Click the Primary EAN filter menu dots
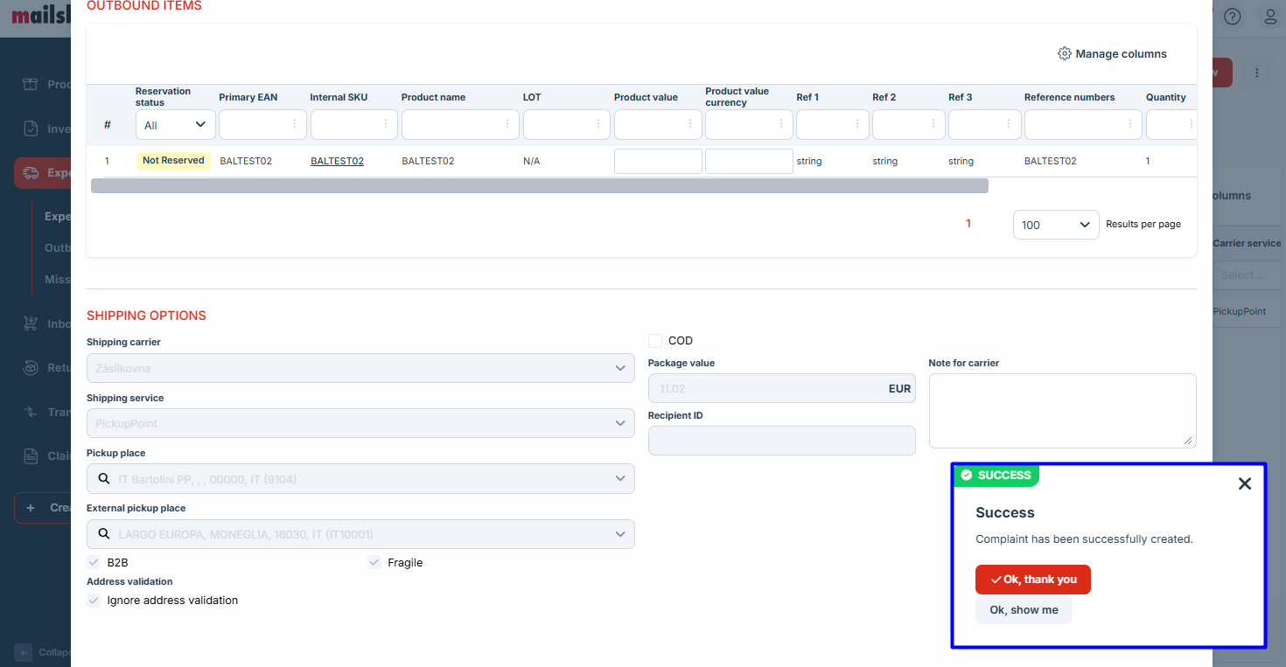The height and width of the screenshot is (667, 1286). coord(294,125)
